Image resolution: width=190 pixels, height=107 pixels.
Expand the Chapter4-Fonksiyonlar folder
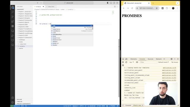[x=24, y=20]
